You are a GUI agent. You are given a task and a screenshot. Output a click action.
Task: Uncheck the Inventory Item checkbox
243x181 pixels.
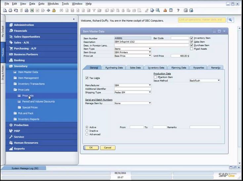191,38
